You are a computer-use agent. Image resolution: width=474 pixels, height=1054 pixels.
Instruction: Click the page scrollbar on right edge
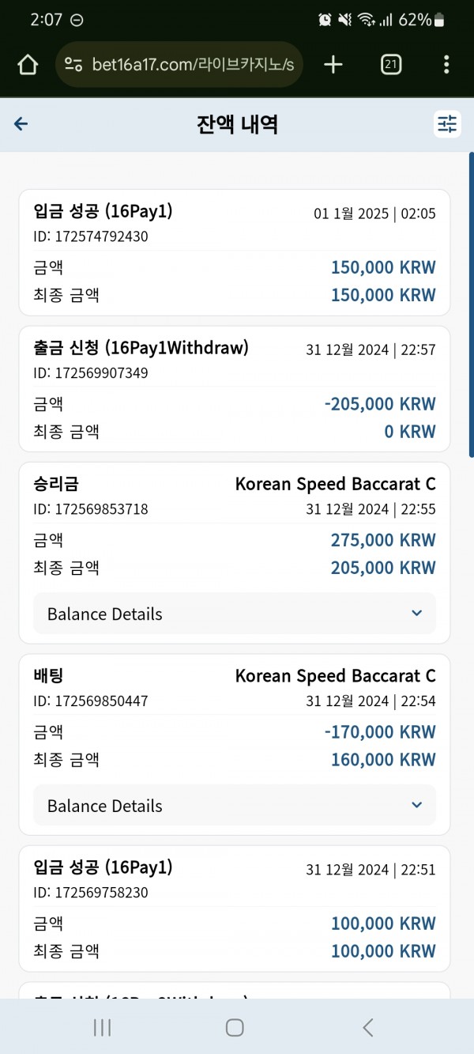471,305
